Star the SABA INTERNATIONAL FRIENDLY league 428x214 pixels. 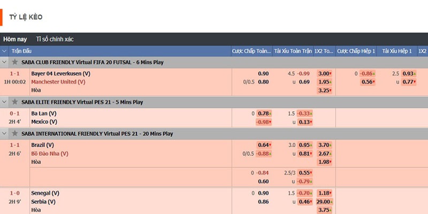[x=15, y=133]
